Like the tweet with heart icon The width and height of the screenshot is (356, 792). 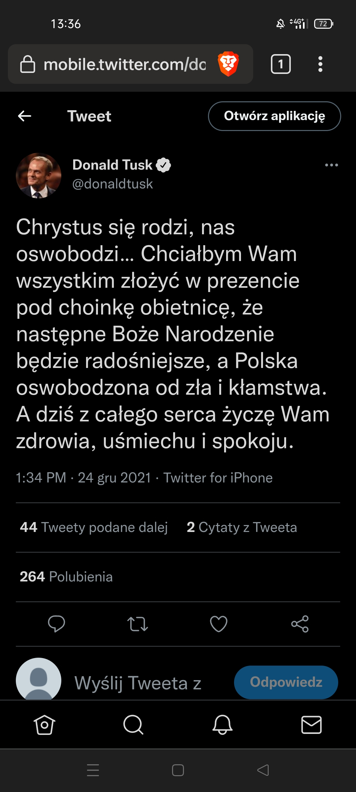click(219, 624)
